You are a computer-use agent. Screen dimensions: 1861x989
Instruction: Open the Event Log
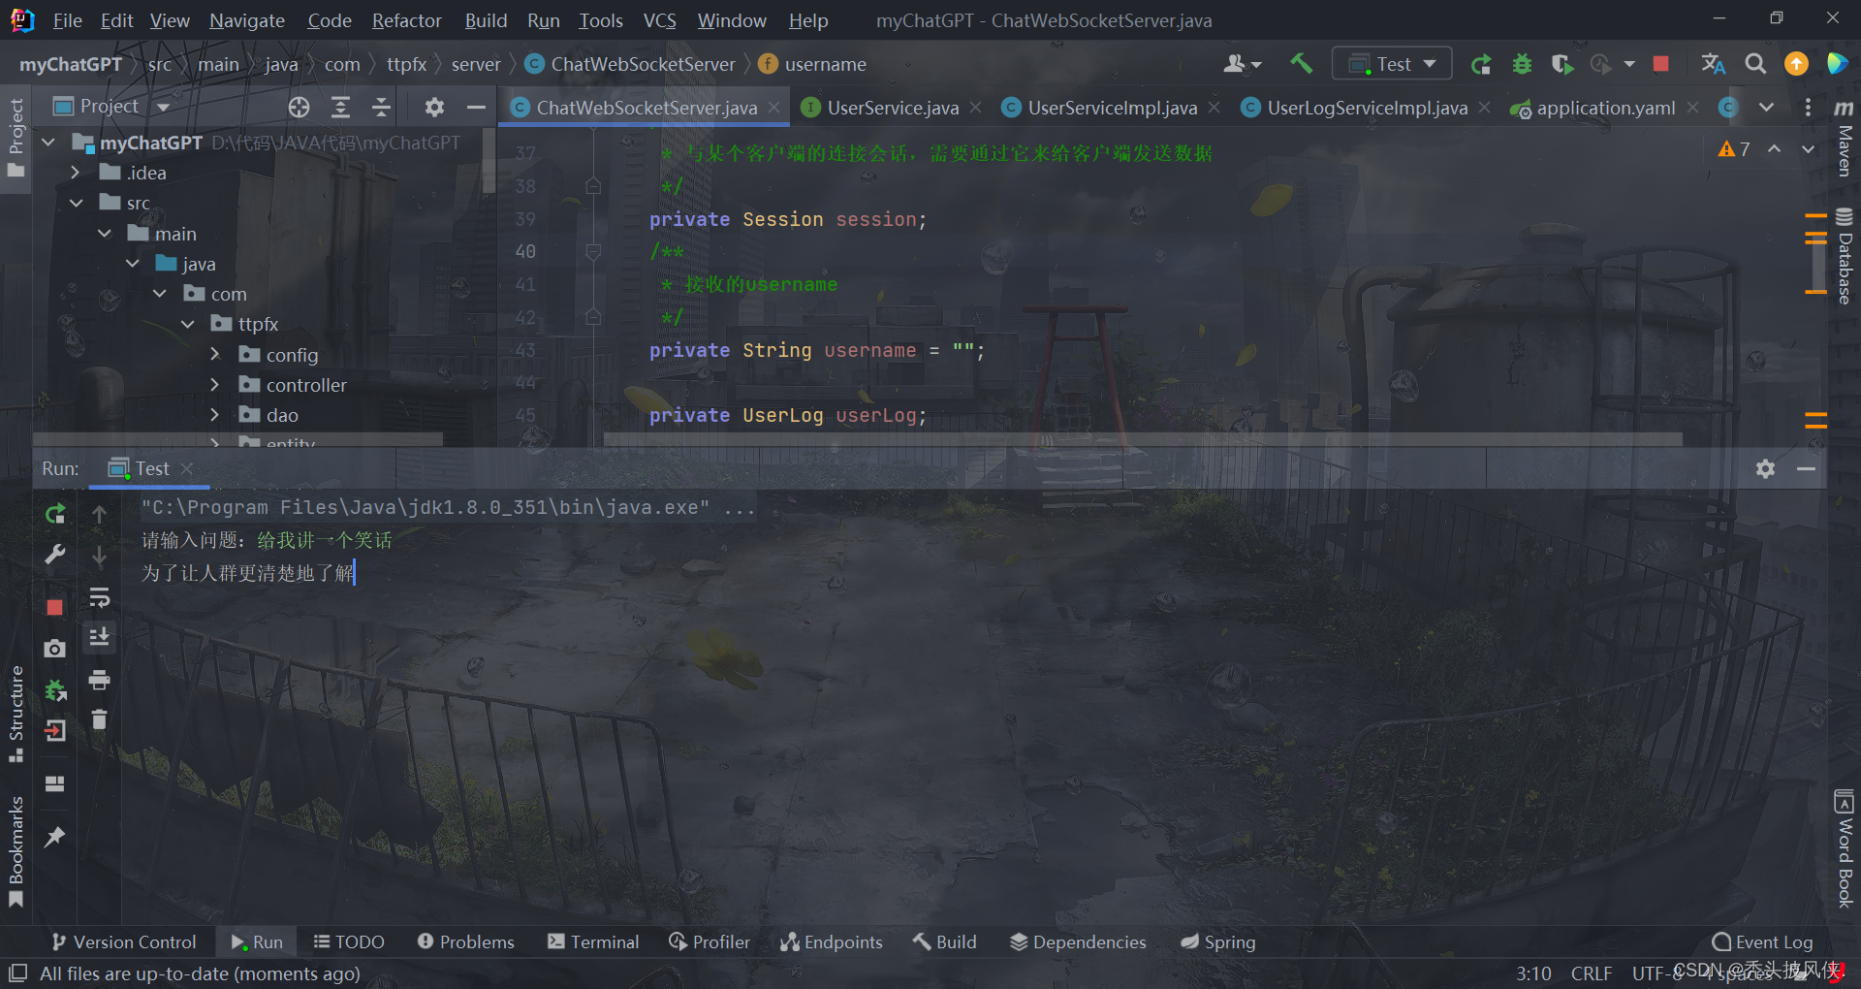(x=1762, y=941)
